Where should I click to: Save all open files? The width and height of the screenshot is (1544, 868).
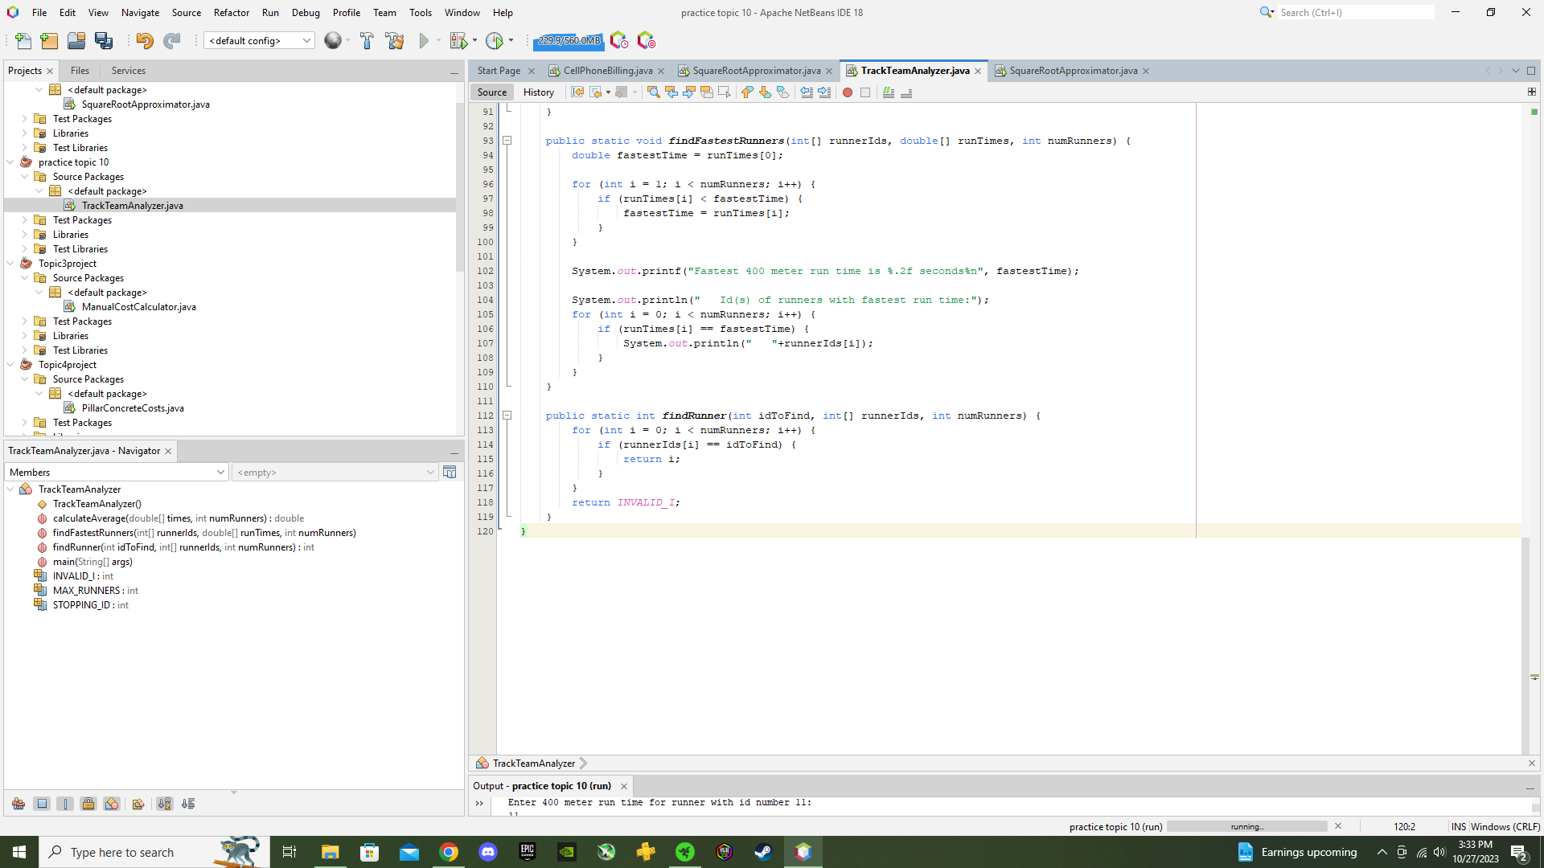tap(104, 40)
